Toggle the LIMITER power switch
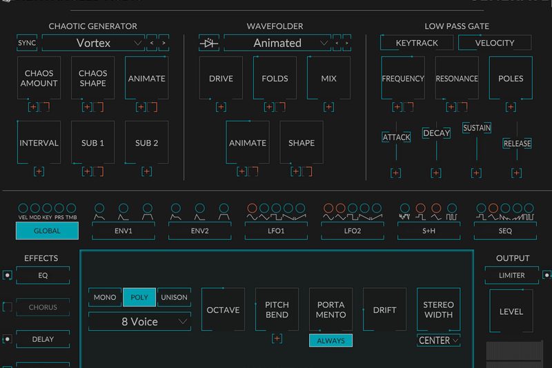This screenshot has width=552, height=368. point(546,275)
